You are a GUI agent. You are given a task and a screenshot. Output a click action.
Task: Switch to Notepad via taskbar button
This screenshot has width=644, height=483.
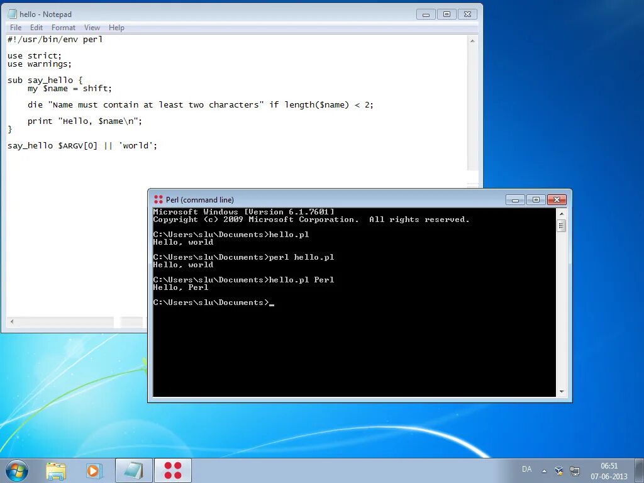(x=134, y=470)
